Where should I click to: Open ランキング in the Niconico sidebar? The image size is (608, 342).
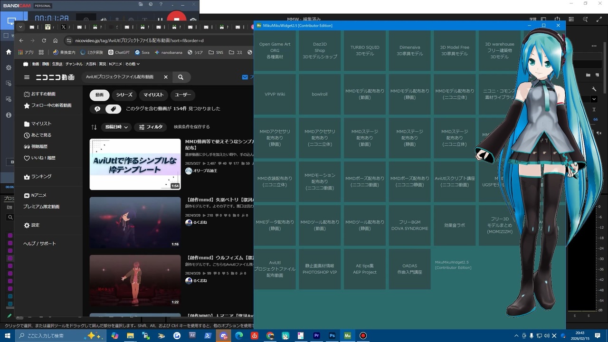pyautogui.click(x=38, y=176)
